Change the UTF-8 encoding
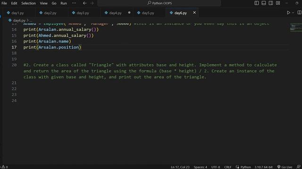The height and width of the screenshot is (169, 302). coord(216,167)
